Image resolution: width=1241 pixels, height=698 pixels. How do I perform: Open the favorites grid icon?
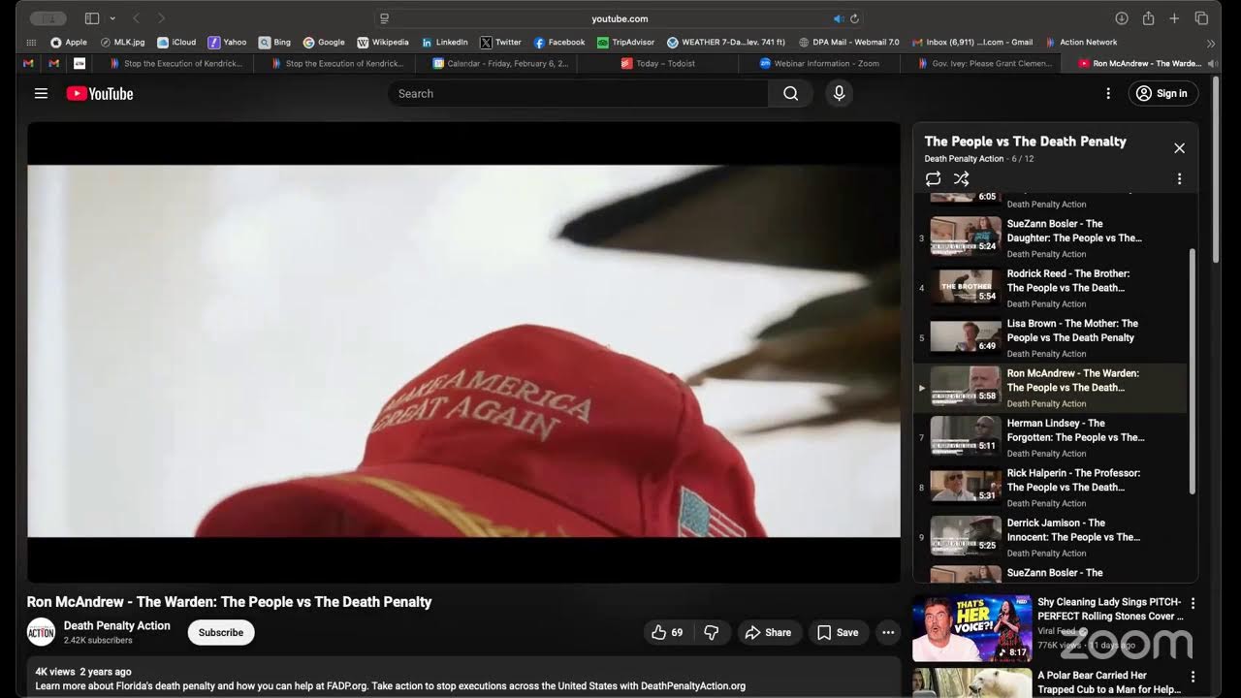(x=31, y=43)
